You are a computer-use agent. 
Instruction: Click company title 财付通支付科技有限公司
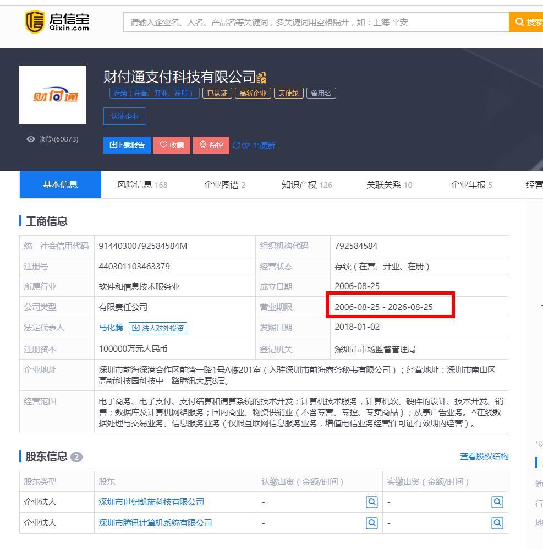pyautogui.click(x=179, y=77)
